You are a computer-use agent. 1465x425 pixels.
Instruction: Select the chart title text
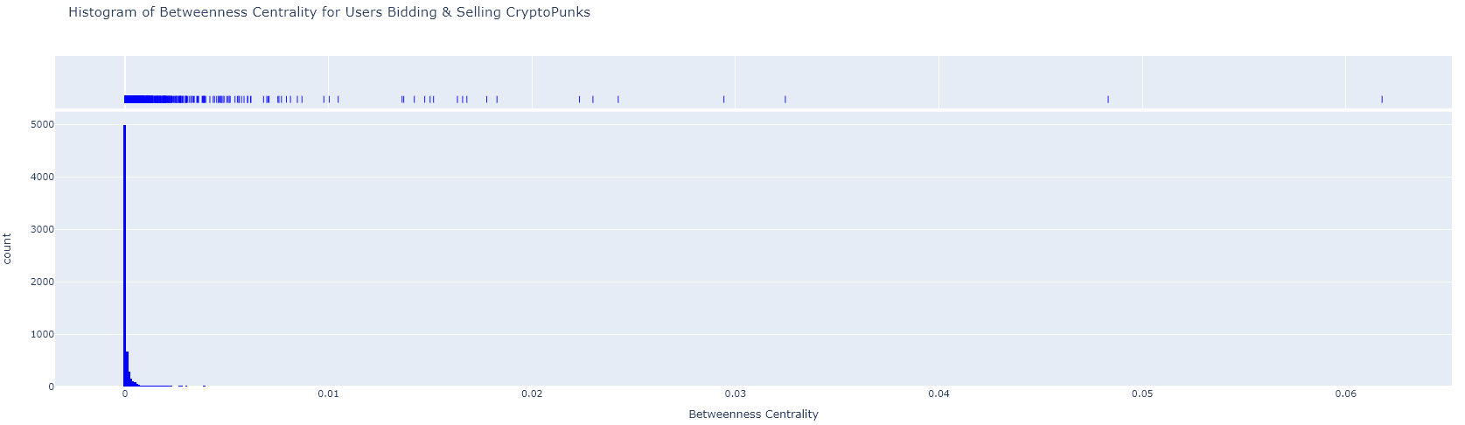tap(329, 12)
